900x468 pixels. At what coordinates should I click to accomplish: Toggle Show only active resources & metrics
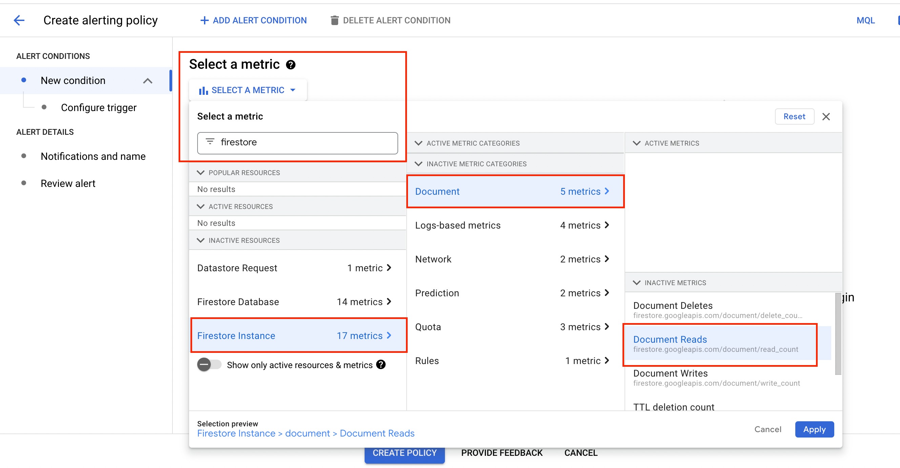pyautogui.click(x=209, y=365)
